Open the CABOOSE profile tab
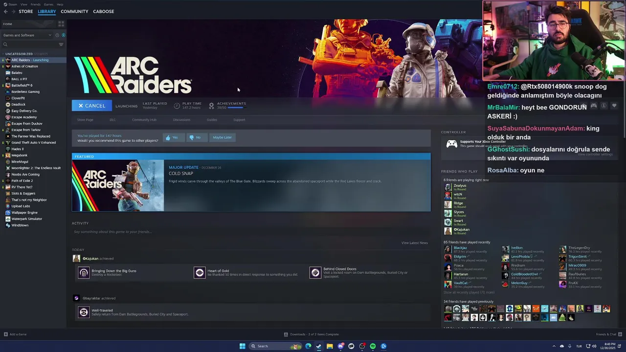This screenshot has width=626, height=352. pyautogui.click(x=104, y=11)
